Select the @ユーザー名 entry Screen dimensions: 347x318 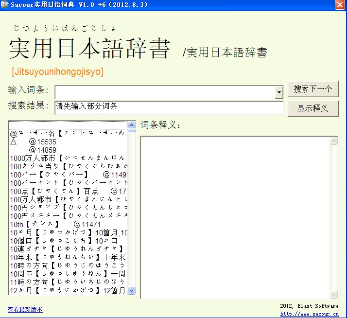pos(68,133)
